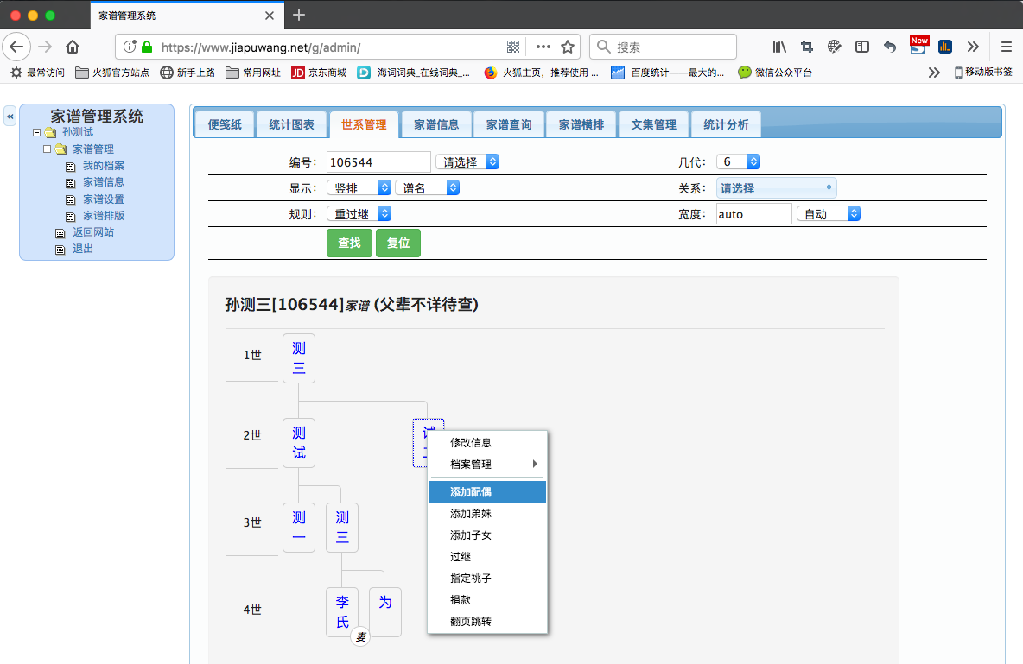This screenshot has width=1023, height=664.
Task: Switch to the 统计分析 tab
Action: pos(726,124)
